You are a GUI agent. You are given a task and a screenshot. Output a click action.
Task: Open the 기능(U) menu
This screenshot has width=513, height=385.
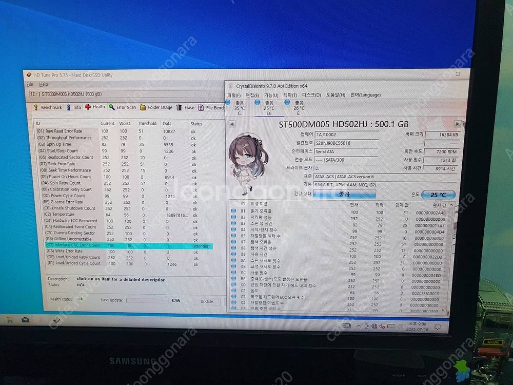click(271, 95)
